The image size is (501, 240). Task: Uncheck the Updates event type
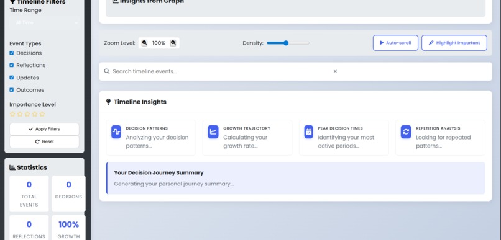pos(12,78)
